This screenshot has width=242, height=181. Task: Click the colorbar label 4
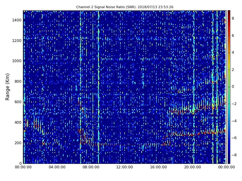(233, 52)
